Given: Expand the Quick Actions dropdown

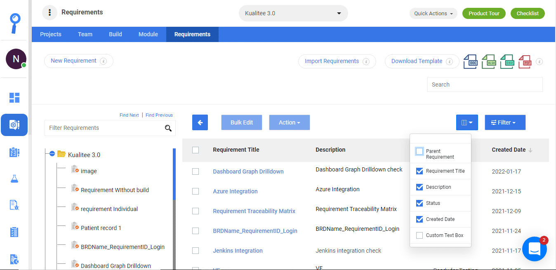Looking at the screenshot, I should pyautogui.click(x=433, y=13).
